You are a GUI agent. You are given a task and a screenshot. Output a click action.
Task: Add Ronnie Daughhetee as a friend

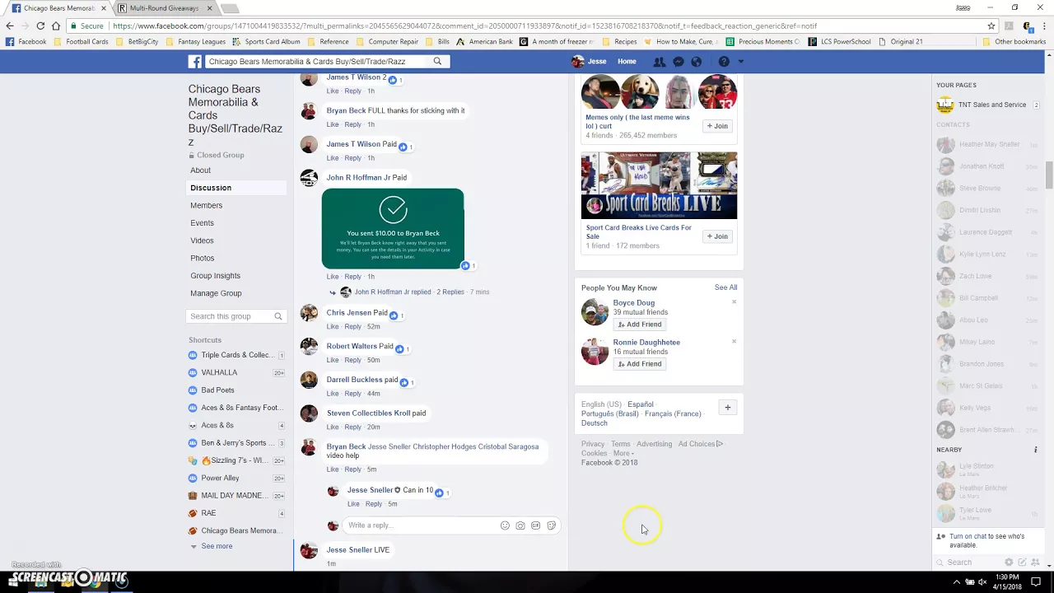pyautogui.click(x=640, y=364)
